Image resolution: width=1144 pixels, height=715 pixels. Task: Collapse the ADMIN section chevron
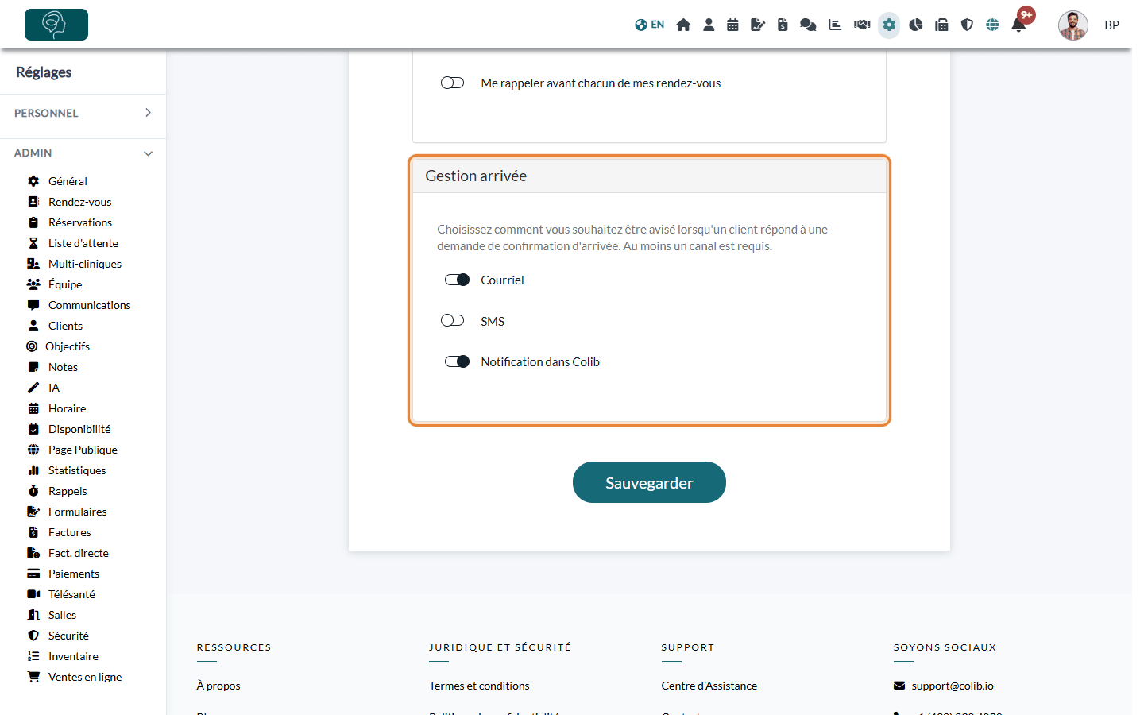(148, 153)
